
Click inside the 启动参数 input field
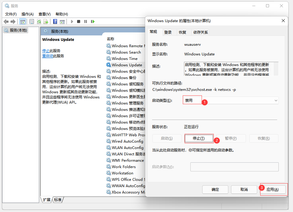[234, 167]
